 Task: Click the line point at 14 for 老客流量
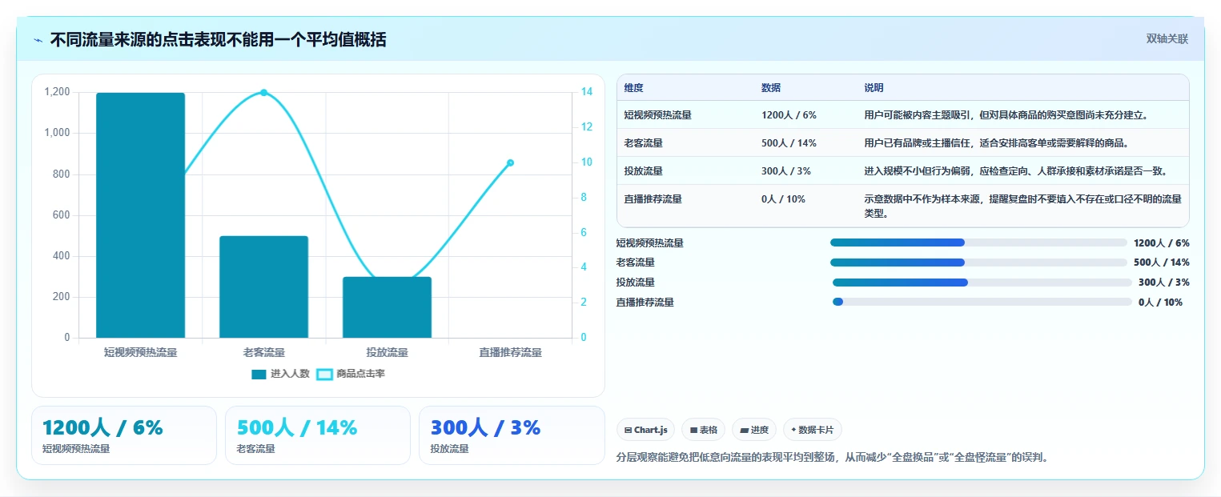click(x=263, y=93)
